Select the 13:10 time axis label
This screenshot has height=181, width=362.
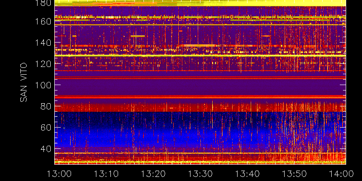click(106, 174)
